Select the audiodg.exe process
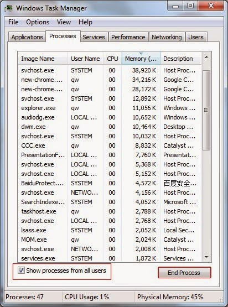 (110, 117)
